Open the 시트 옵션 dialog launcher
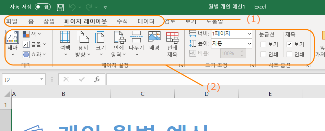325x131 pixels. coord(307,65)
